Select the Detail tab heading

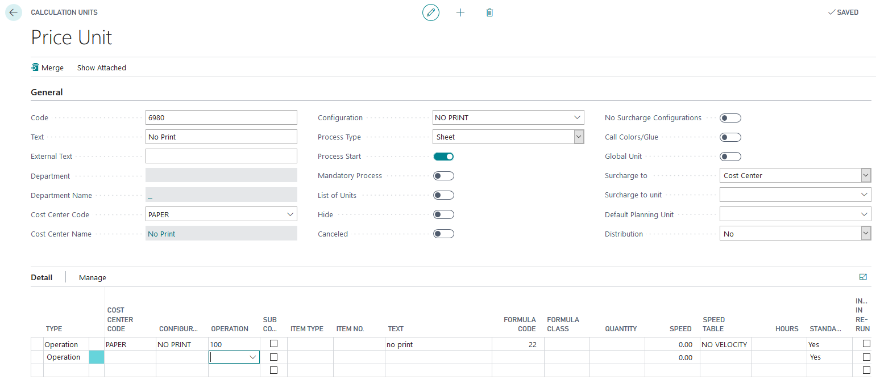point(41,277)
